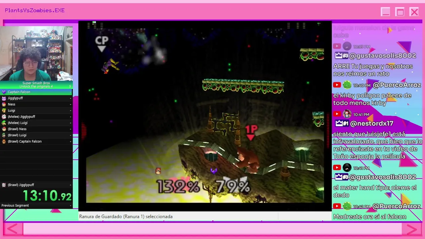Image resolution: width=425 pixels, height=239 pixels.
Task: Click the 132% damage counter
Action: (x=178, y=187)
